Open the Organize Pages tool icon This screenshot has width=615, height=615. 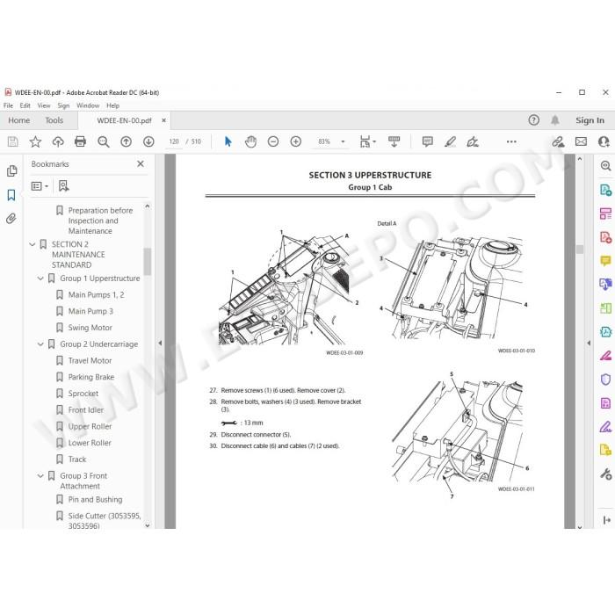pos(605,213)
